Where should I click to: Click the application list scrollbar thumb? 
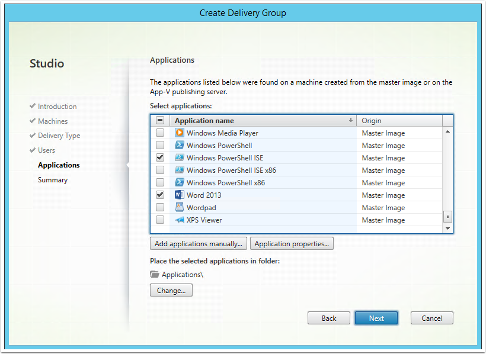(447, 217)
